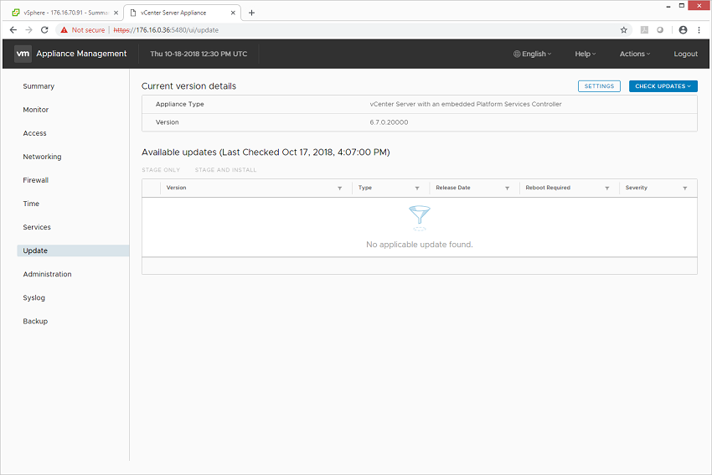Open the CHECK UPDATES dropdown button
The height and width of the screenshot is (475, 712).
(663, 86)
